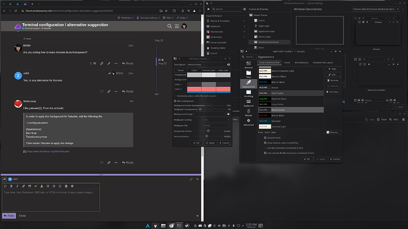Select Tabs section in Edit Profile sidebar
The width and height of the screenshot is (408, 229).
tap(248, 74)
